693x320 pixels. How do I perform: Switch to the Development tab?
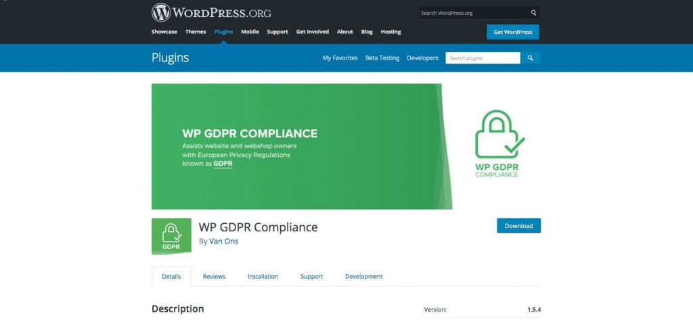(364, 276)
